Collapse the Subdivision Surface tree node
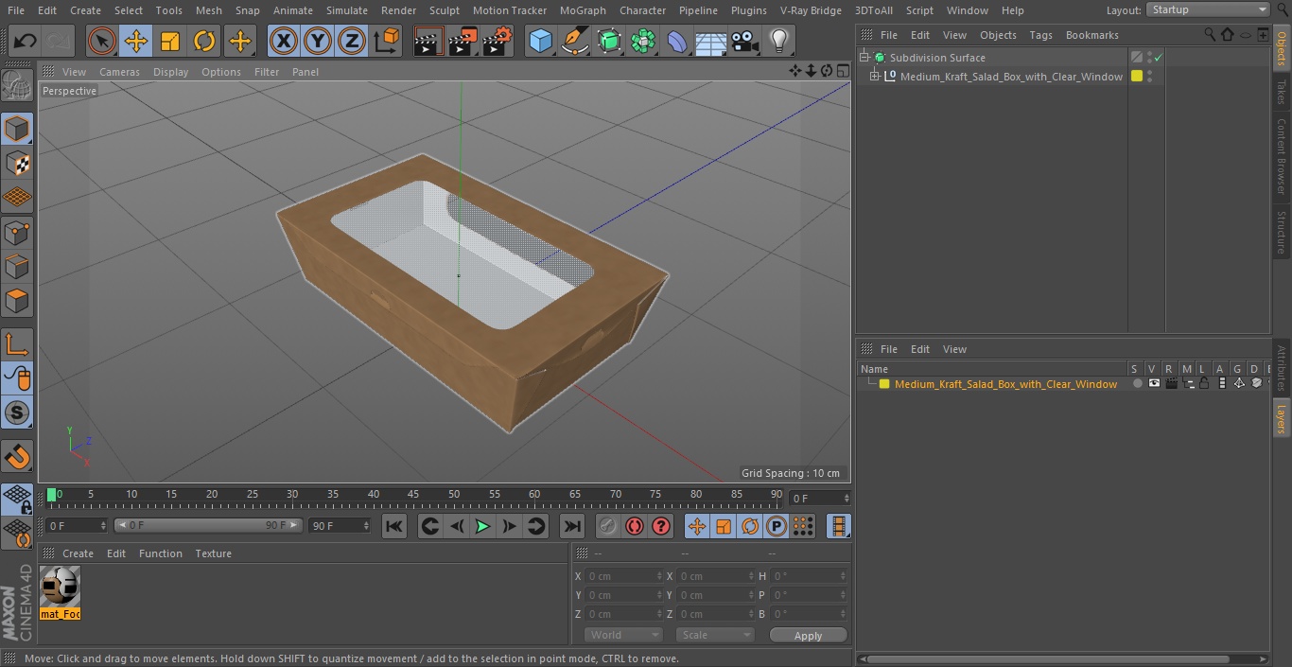1292x667 pixels. [x=864, y=58]
